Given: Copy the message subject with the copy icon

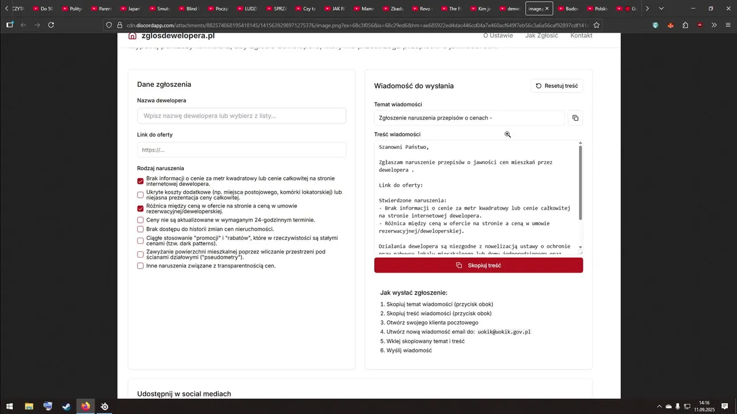Looking at the screenshot, I should tap(575, 118).
